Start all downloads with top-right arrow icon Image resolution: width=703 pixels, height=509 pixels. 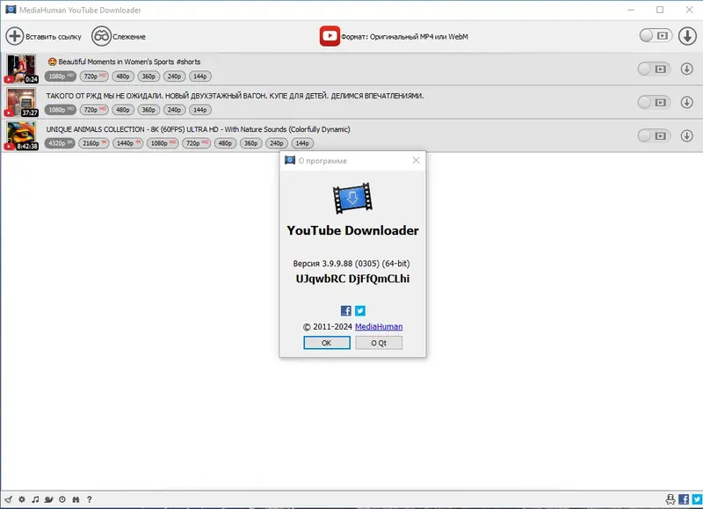tap(687, 36)
